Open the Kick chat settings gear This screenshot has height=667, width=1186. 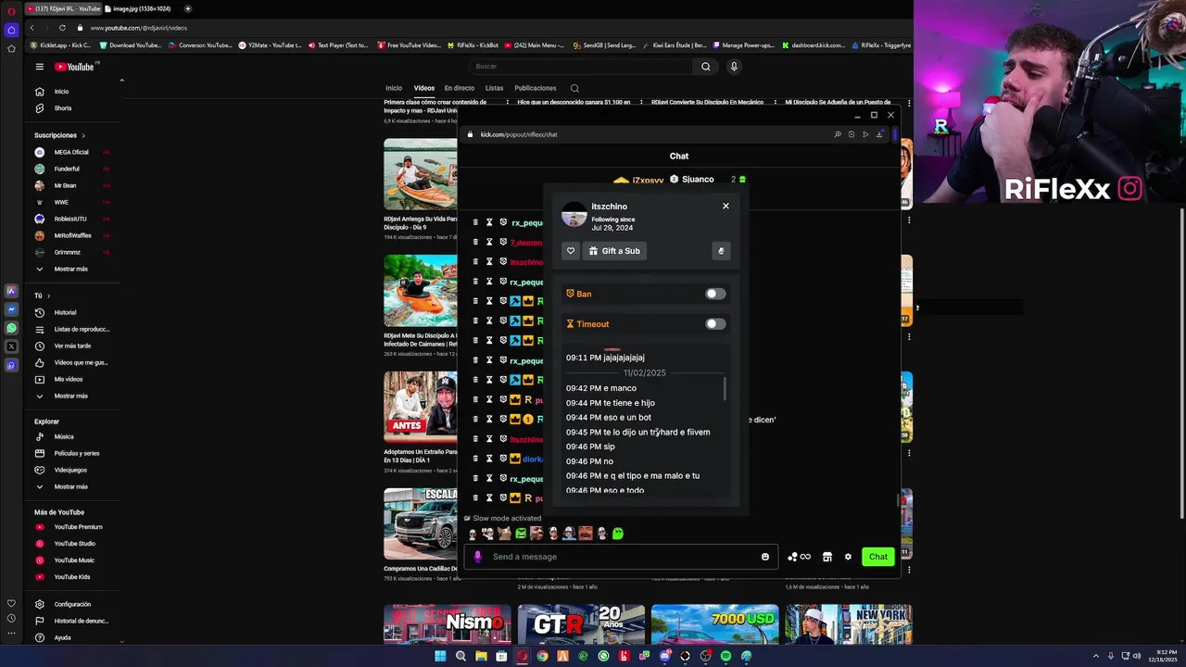(x=848, y=557)
